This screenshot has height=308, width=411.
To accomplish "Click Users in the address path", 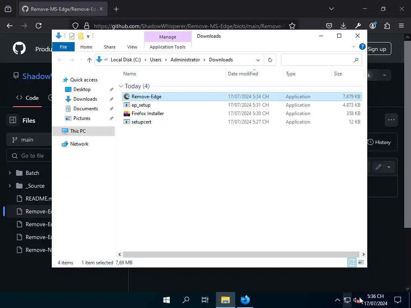I will click(x=156, y=60).
